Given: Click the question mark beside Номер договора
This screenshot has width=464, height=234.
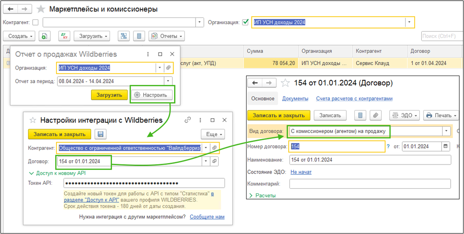Looking at the screenshot, I should 388,146.
